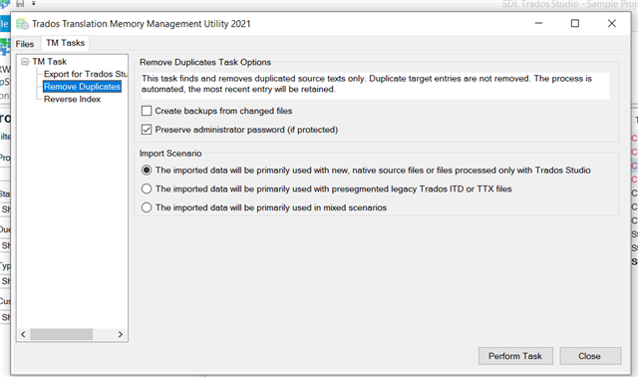
Task: Choose the native source files import scenario
Action: click(x=147, y=171)
